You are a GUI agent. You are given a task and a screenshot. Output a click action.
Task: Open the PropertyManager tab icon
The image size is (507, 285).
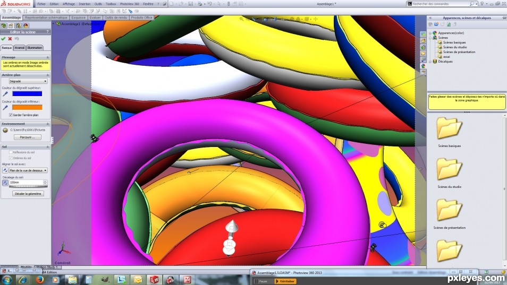(11, 25)
